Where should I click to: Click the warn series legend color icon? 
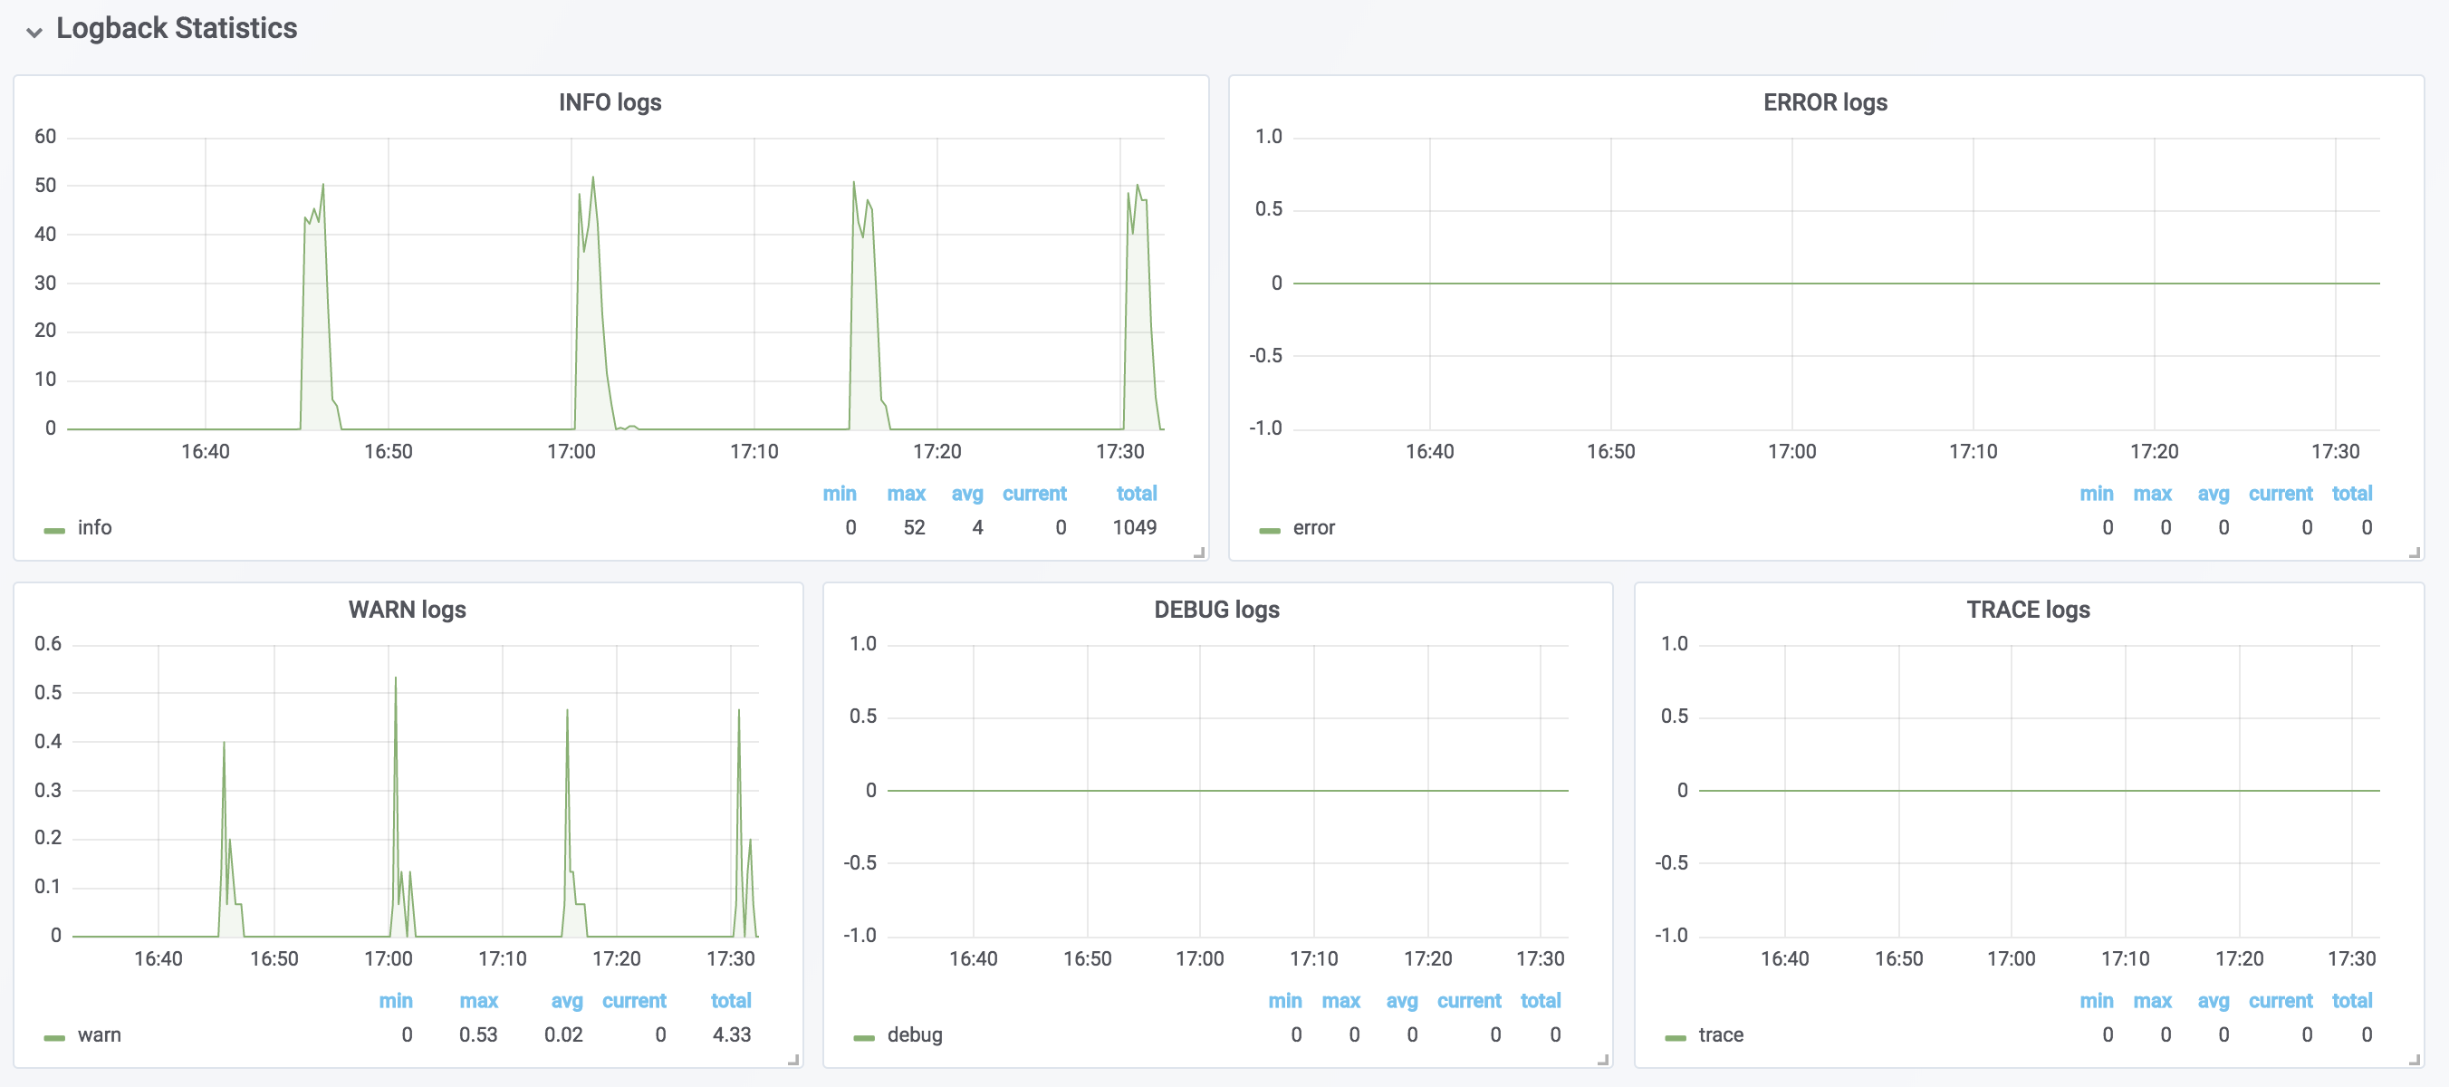pyautogui.click(x=54, y=1036)
